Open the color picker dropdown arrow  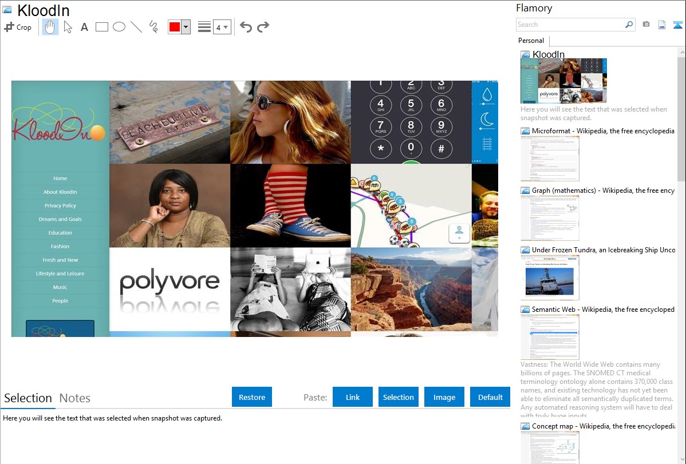tap(186, 27)
